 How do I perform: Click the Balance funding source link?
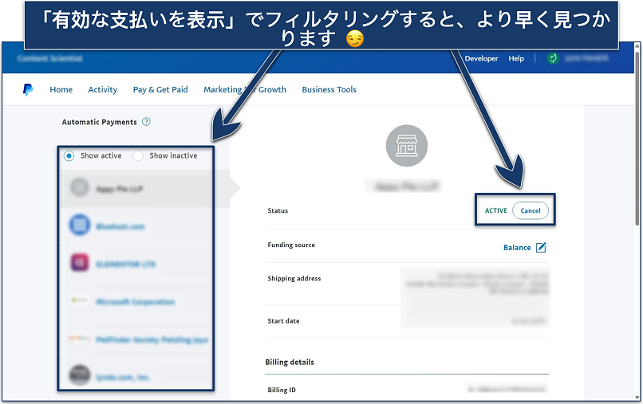click(517, 248)
